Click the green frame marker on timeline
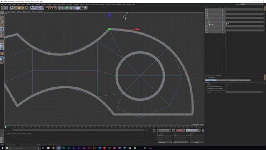The height and width of the screenshot is (150, 266). pos(6,127)
